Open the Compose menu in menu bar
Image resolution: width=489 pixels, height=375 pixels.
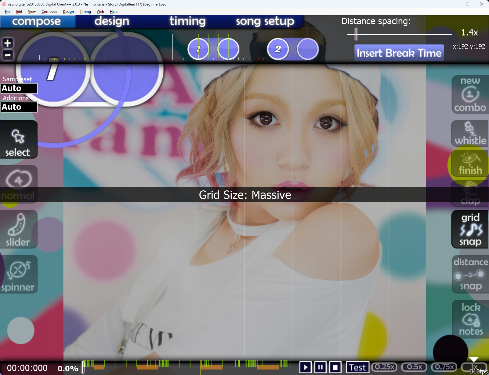49,12
